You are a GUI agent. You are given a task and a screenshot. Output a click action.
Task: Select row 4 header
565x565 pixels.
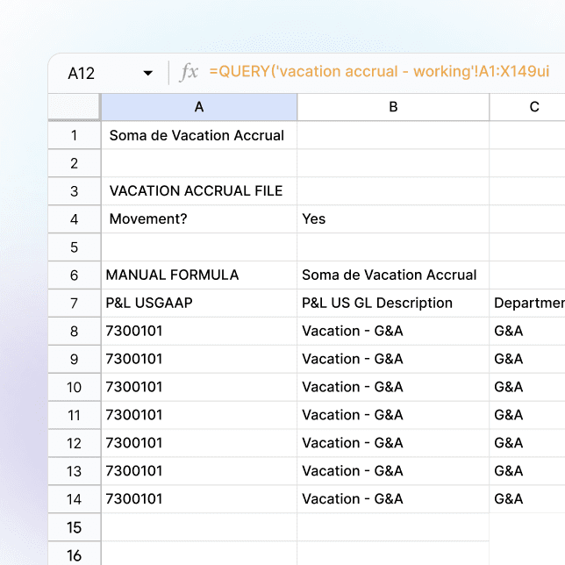coord(74,219)
